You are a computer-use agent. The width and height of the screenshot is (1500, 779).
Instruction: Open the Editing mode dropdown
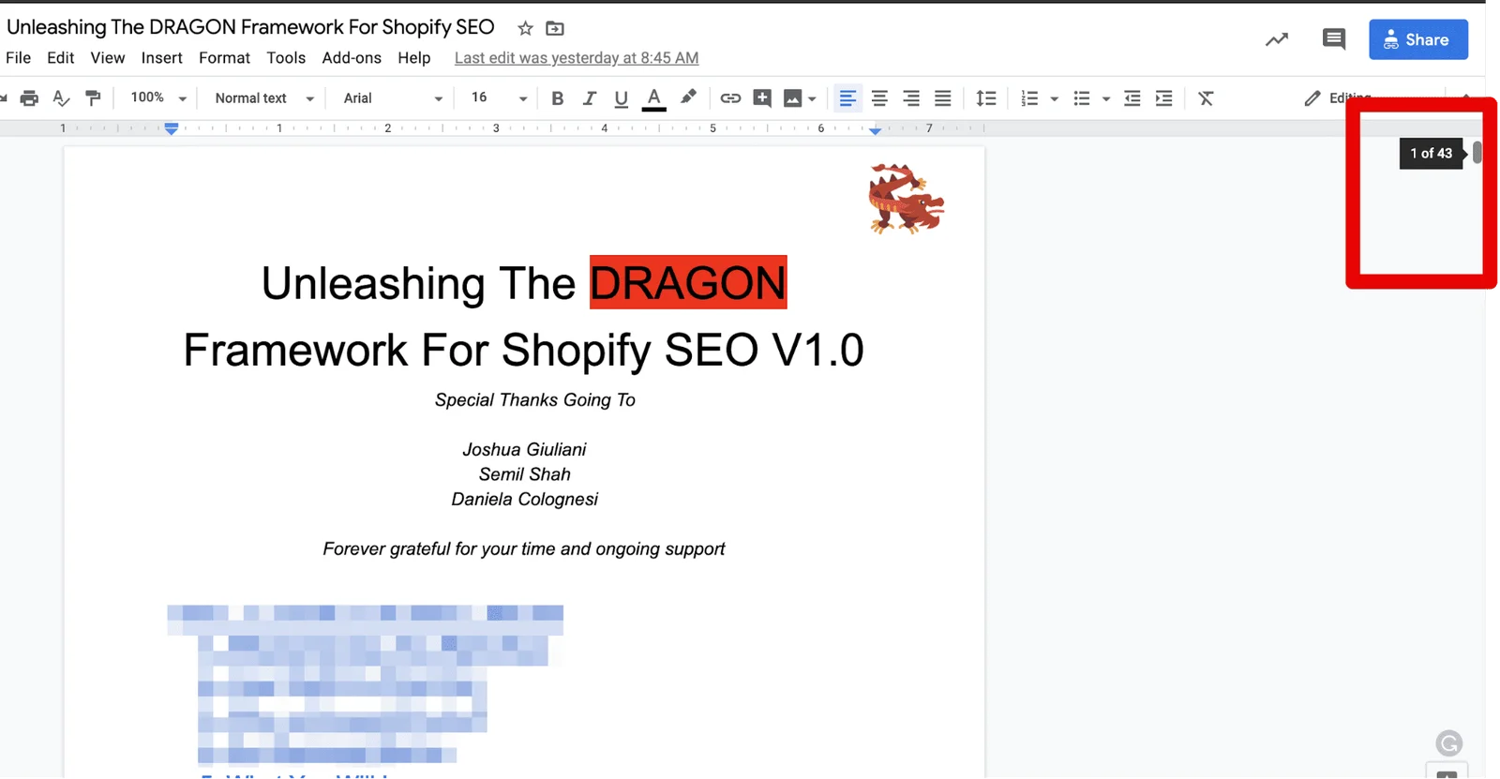pyautogui.click(x=1338, y=97)
